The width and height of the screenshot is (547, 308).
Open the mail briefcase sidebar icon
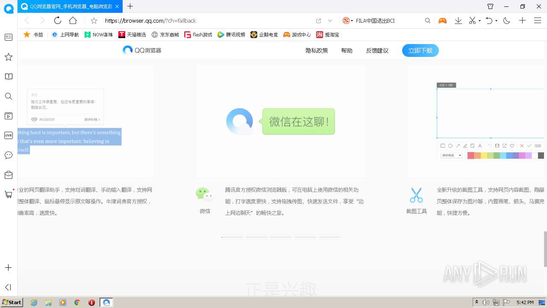click(x=9, y=175)
